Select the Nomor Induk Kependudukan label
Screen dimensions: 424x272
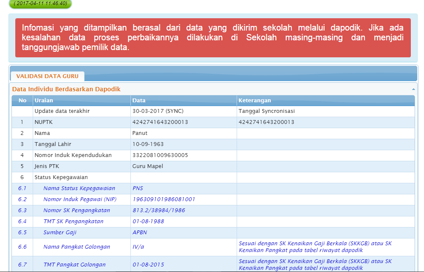[73, 155]
